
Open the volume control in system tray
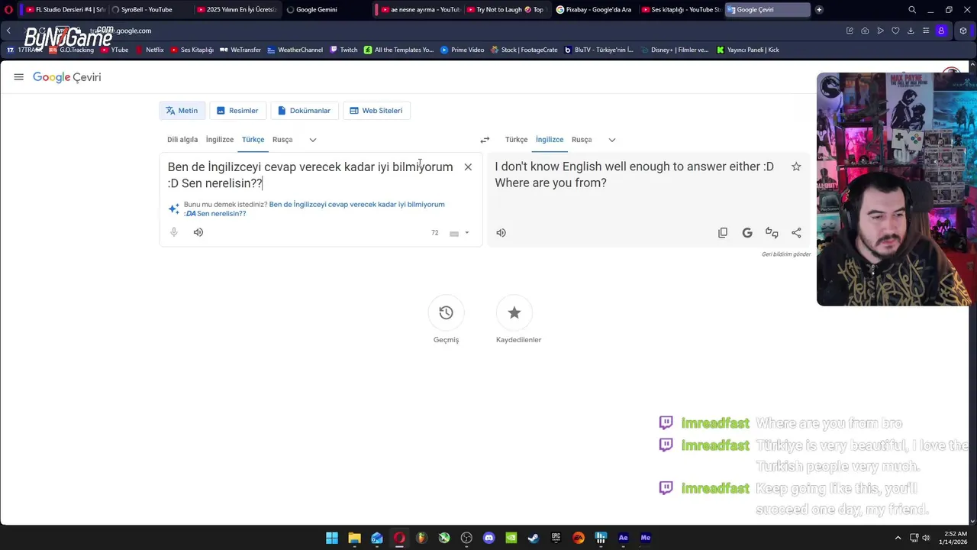coord(925,538)
